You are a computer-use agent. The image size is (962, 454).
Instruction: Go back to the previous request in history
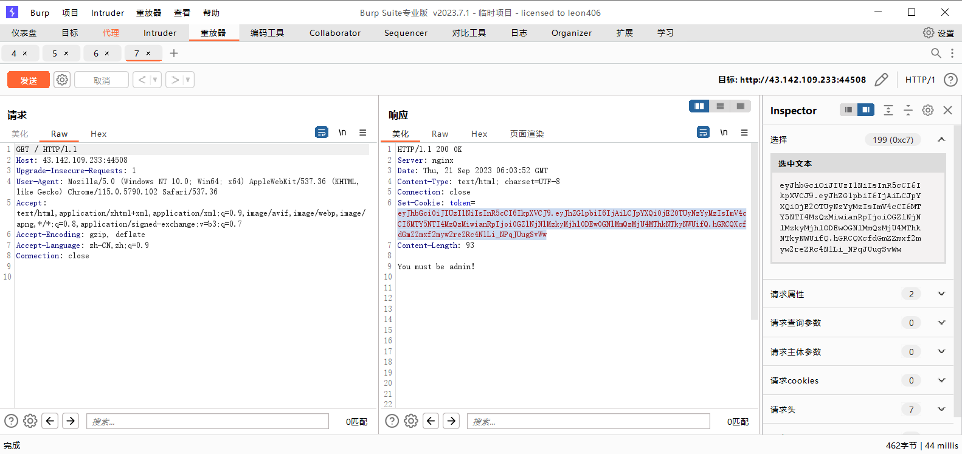[x=142, y=80]
